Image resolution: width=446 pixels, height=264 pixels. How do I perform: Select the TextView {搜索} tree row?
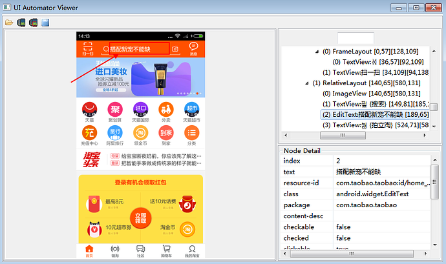click(x=376, y=104)
